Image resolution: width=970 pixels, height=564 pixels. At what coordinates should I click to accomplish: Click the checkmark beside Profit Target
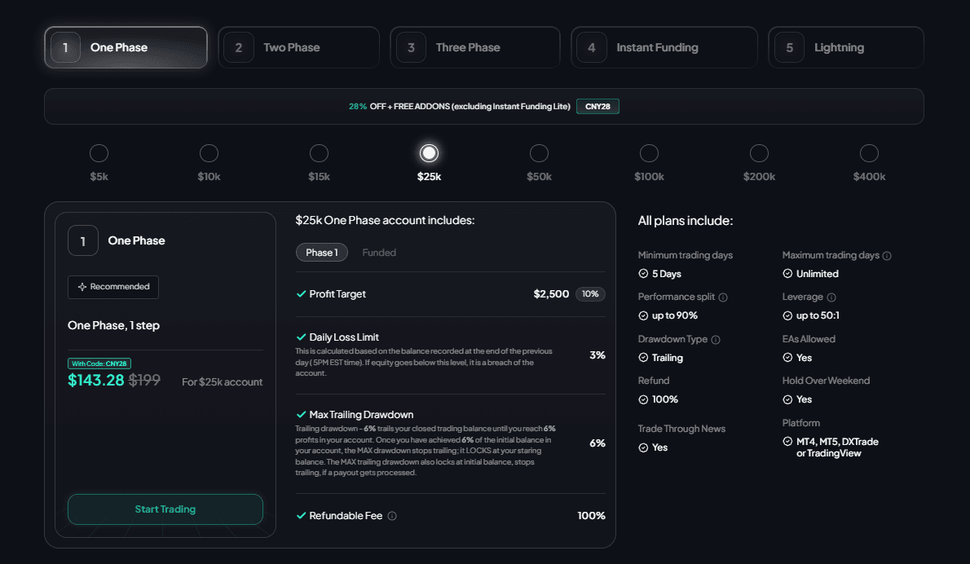tap(302, 294)
